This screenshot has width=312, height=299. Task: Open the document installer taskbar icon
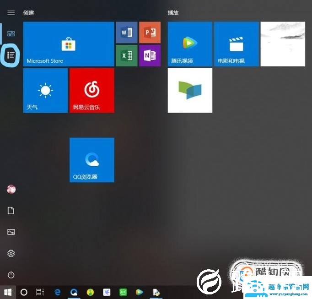click(x=156, y=292)
